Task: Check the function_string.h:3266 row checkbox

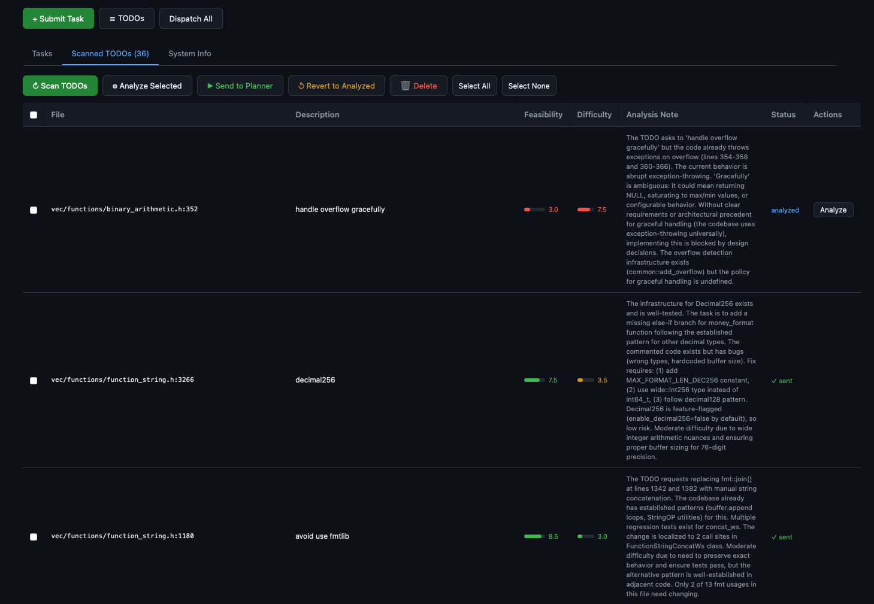Action: coord(34,381)
